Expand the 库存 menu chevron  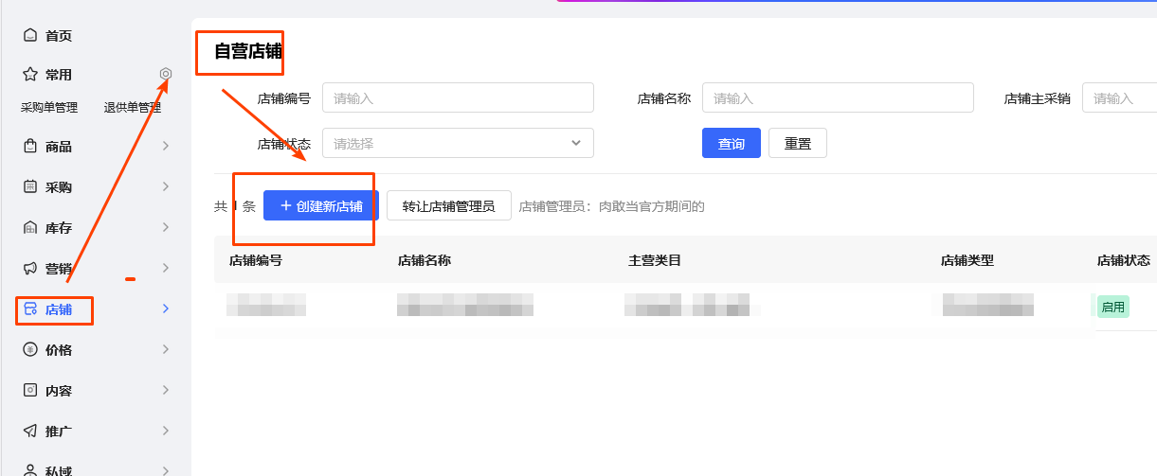click(x=166, y=227)
